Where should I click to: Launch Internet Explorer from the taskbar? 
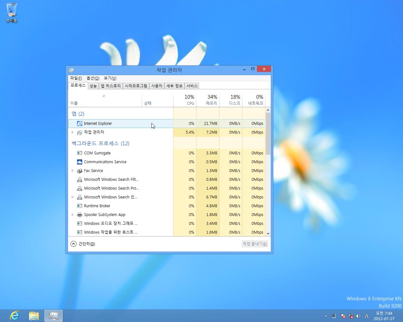click(14, 315)
